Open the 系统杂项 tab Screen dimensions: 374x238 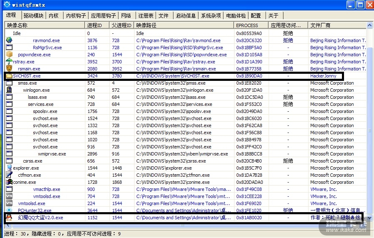coord(211,16)
